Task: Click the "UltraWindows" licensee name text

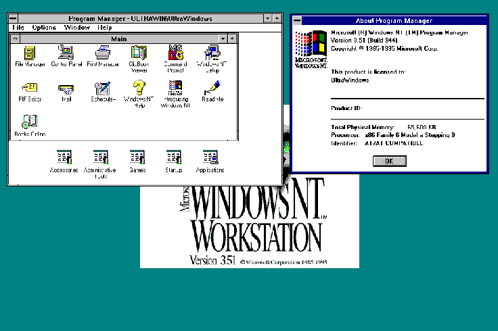Action: [350, 80]
